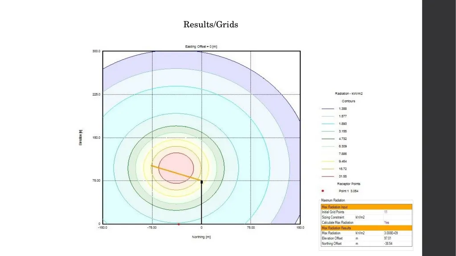Select the orange flame line in the plot
The width and height of the screenshot is (456, 256).
coord(176,173)
